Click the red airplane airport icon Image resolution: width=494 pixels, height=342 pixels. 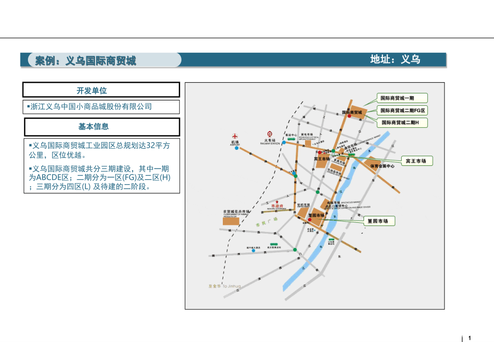coord(234,136)
